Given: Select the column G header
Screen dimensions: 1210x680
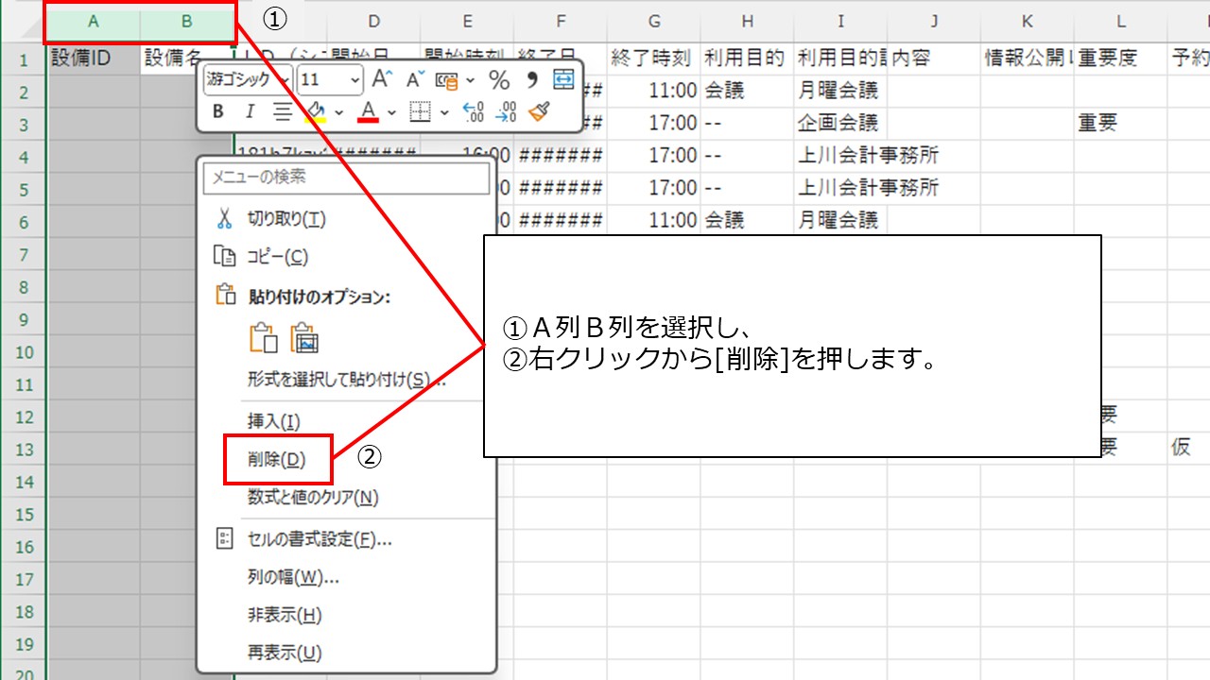Looking at the screenshot, I should 655,21.
